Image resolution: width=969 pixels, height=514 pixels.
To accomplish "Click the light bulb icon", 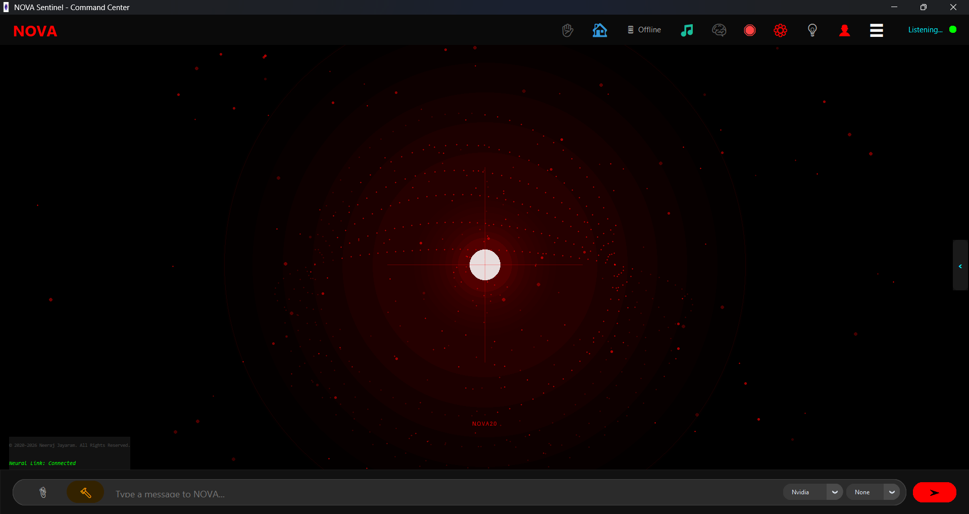I will pyautogui.click(x=812, y=30).
